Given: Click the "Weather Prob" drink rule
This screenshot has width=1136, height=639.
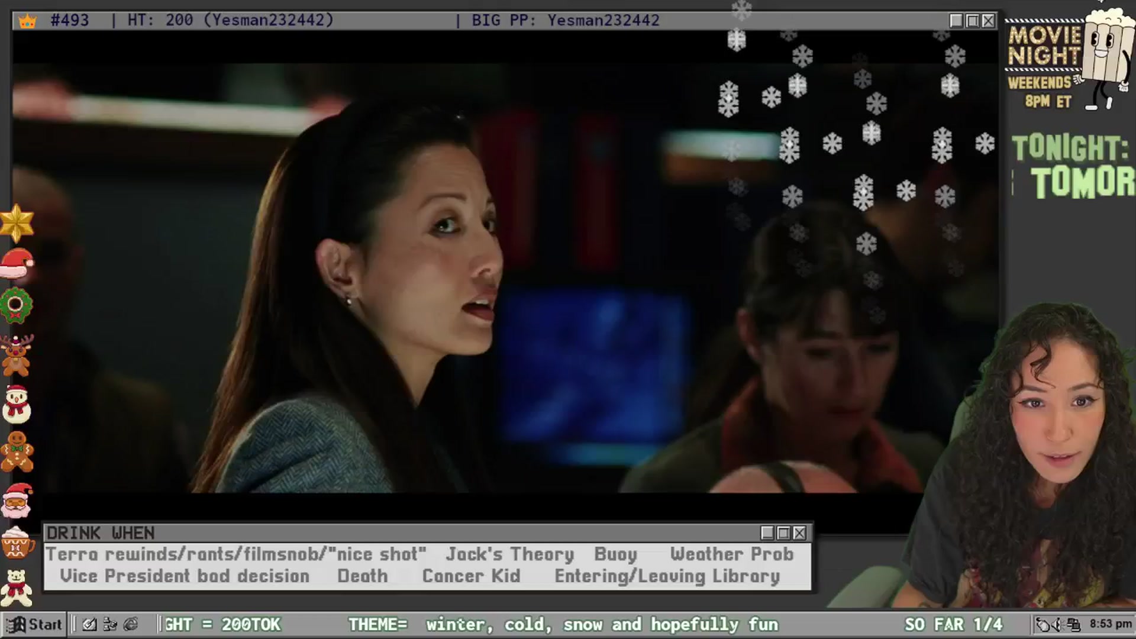Looking at the screenshot, I should click(732, 554).
